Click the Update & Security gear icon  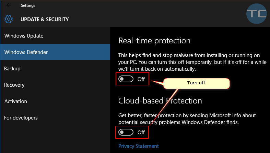(x=9, y=19)
